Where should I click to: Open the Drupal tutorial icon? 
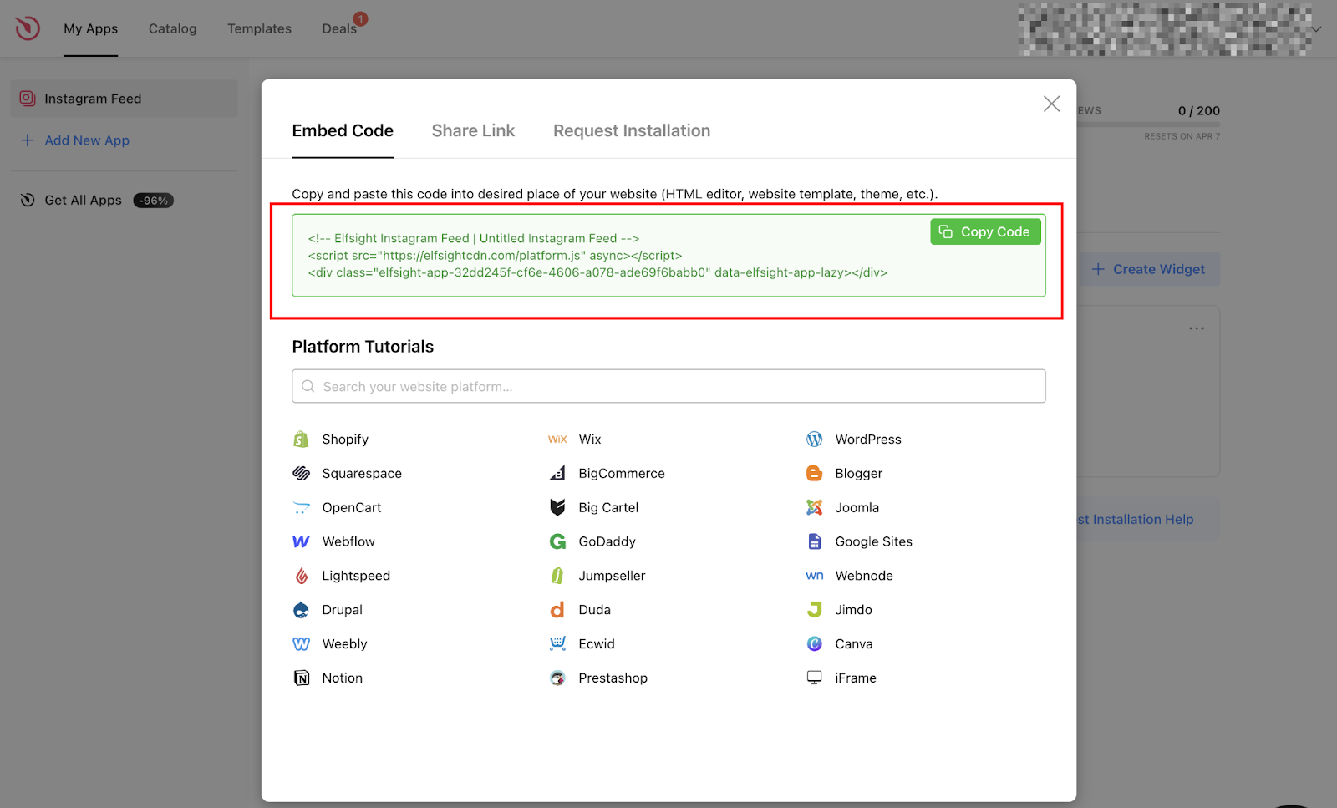[x=301, y=610]
